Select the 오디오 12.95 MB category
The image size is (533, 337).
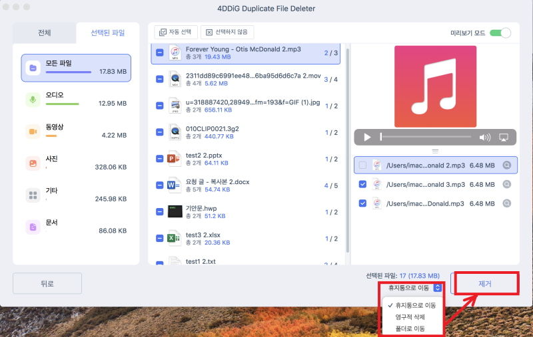76,100
